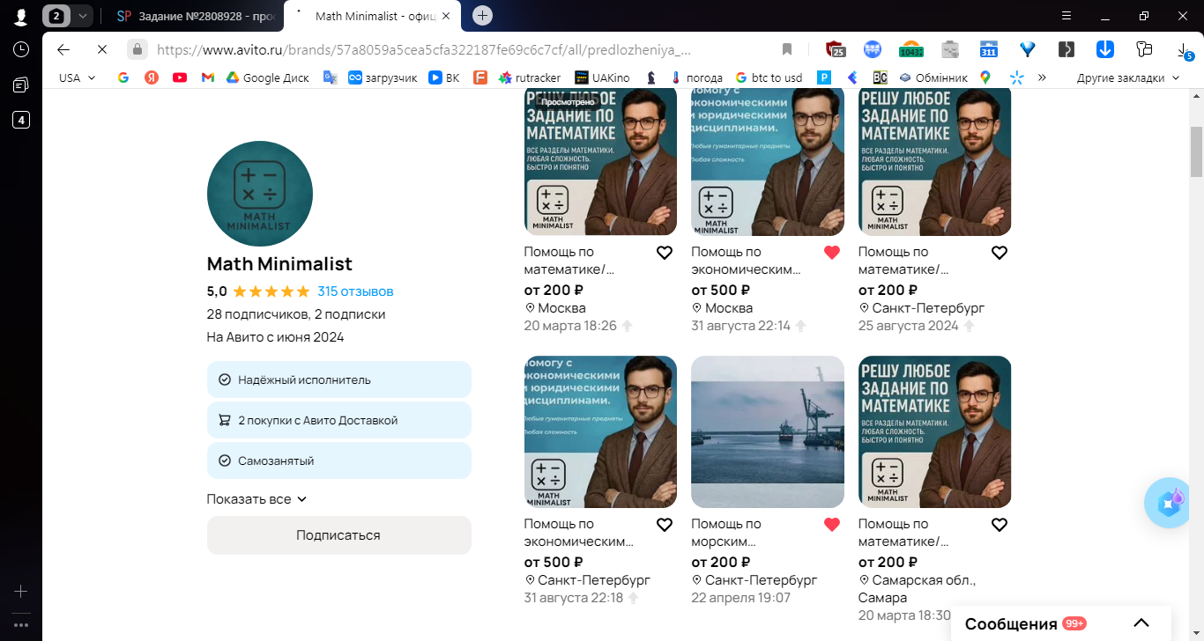Expand 'Показать все' seller badges
1204x641 pixels.
coord(256,499)
